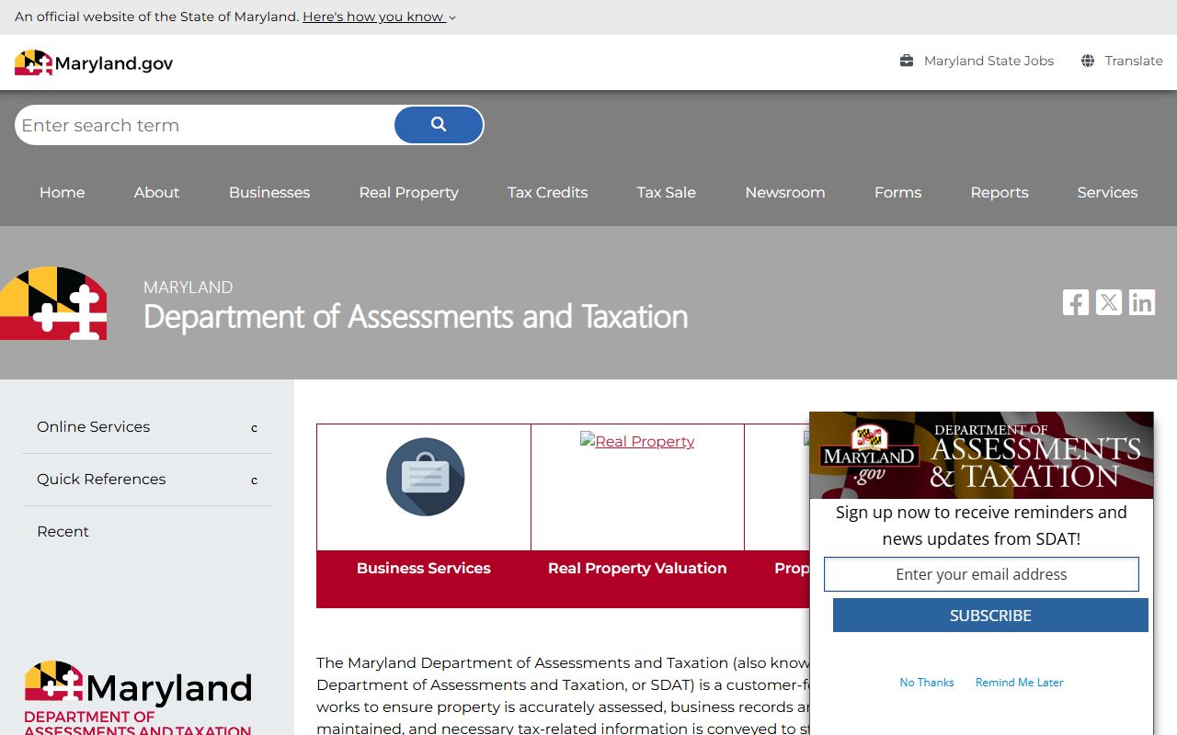Open the Facebook social icon
This screenshot has height=735, width=1177.
coord(1076,302)
